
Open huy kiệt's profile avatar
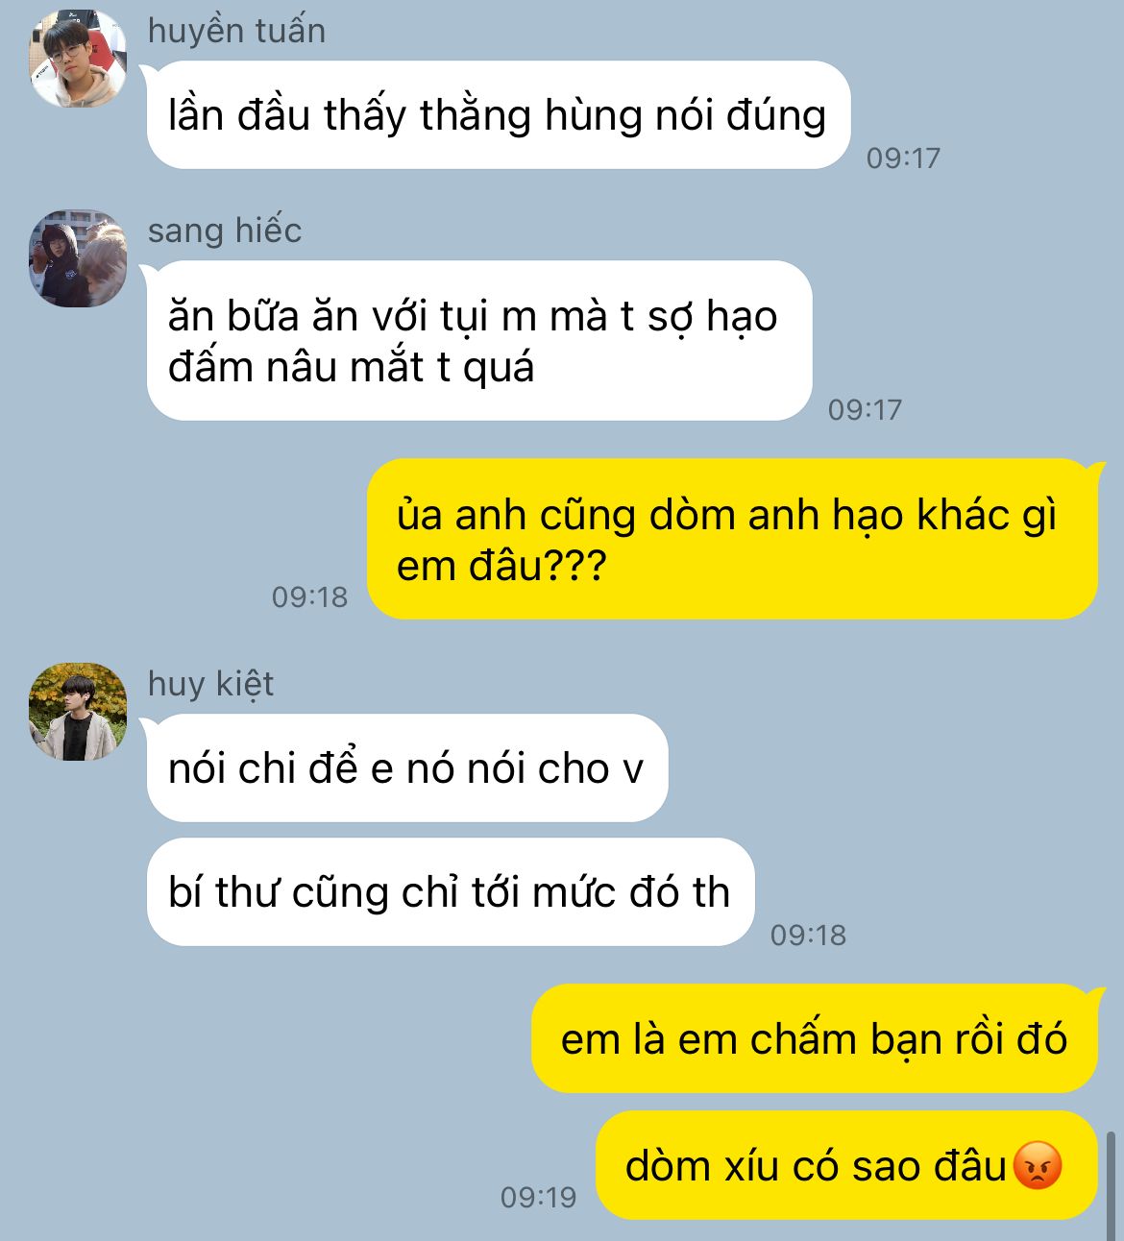coord(78,712)
